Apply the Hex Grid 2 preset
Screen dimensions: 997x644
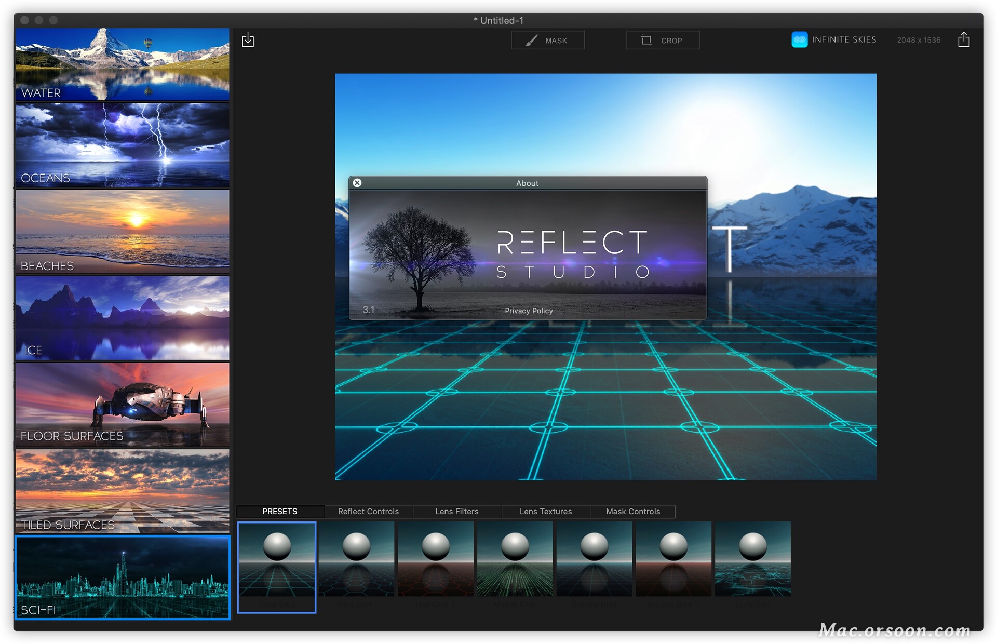pyautogui.click(x=435, y=559)
